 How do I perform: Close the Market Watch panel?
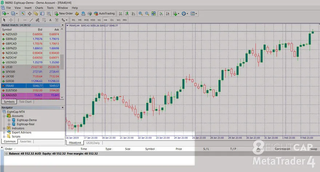(63, 25)
